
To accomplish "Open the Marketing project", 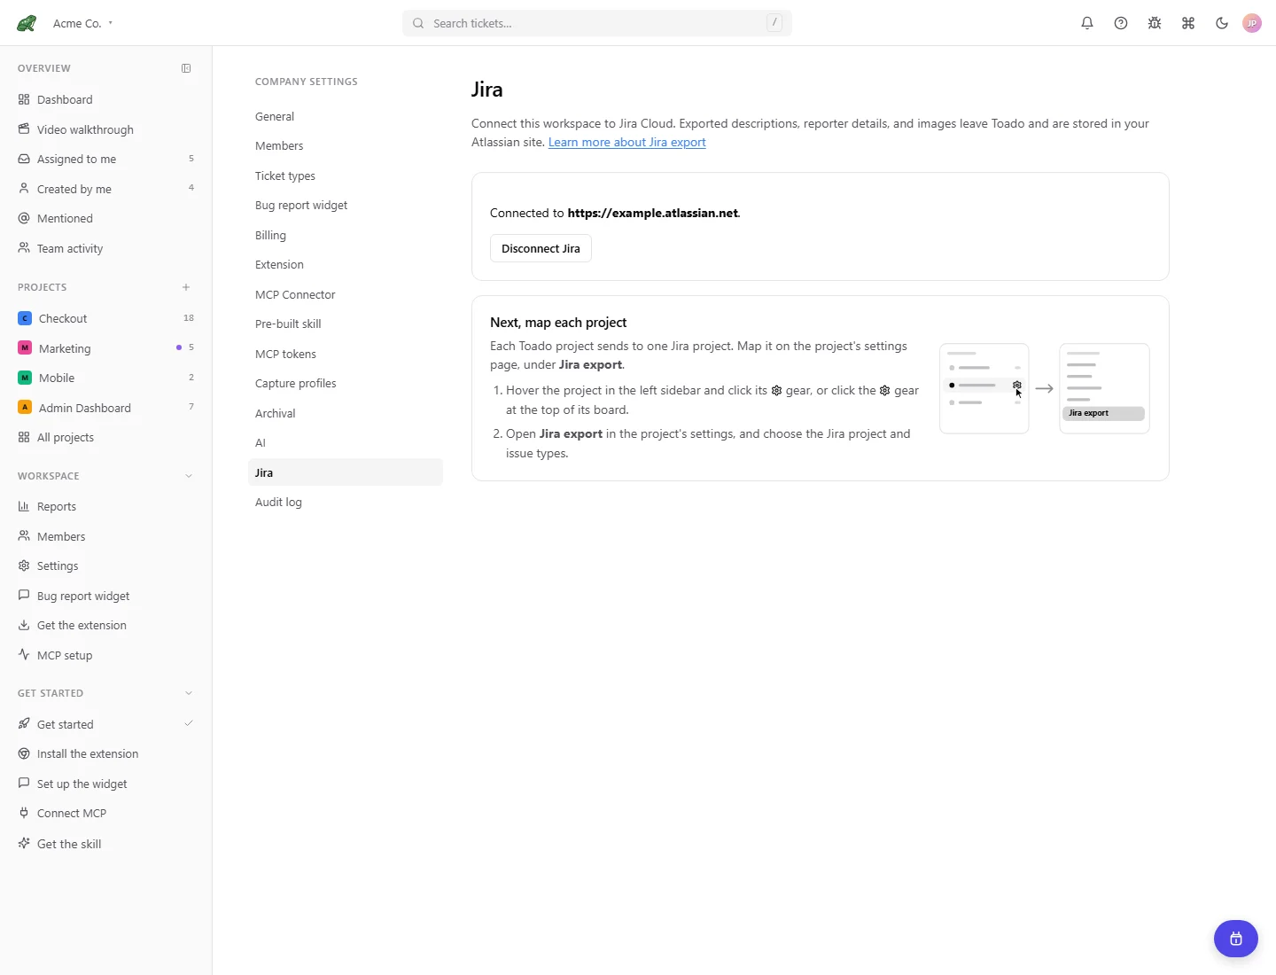I will click(x=106, y=348).
